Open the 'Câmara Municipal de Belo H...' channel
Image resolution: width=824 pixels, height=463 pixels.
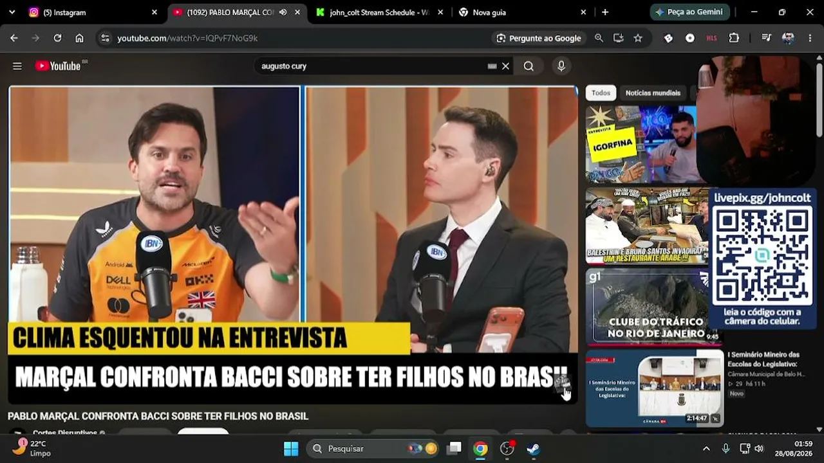pos(766,374)
